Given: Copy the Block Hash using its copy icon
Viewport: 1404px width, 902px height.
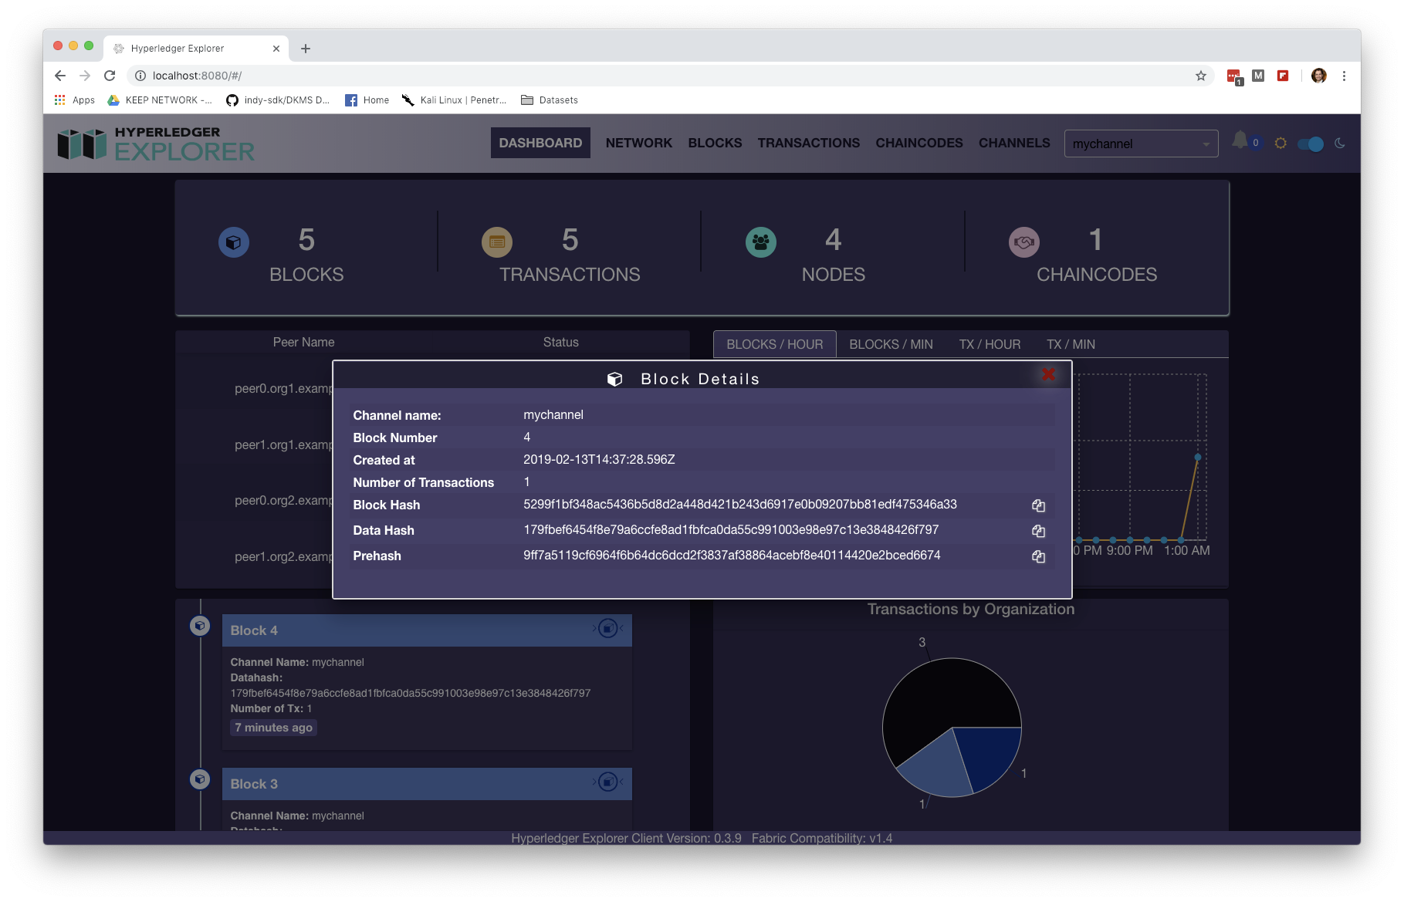Looking at the screenshot, I should click(1038, 505).
